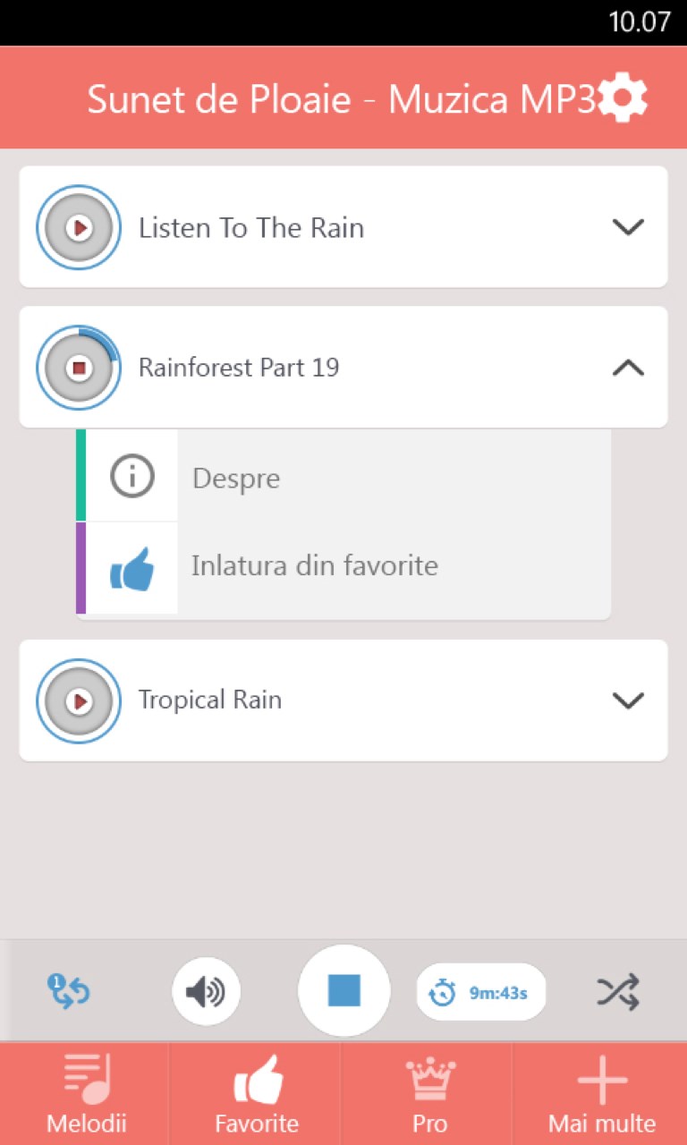Open the volume speaker control

206,991
